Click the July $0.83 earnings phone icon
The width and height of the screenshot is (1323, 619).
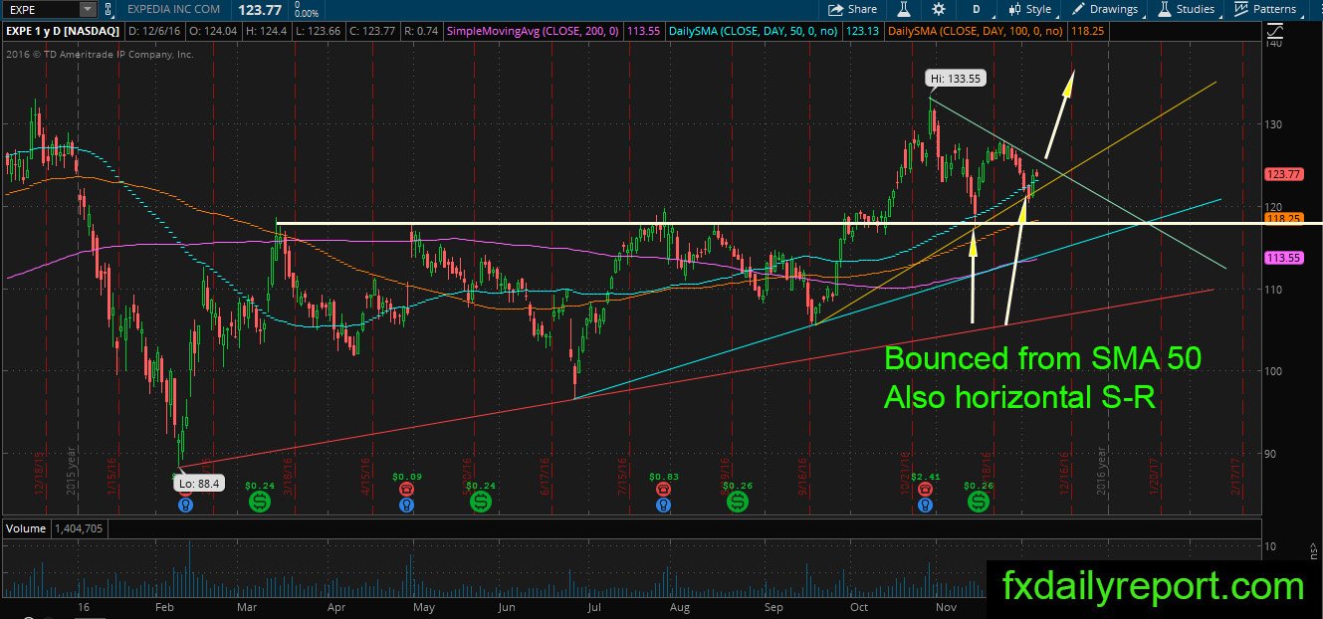click(x=662, y=490)
